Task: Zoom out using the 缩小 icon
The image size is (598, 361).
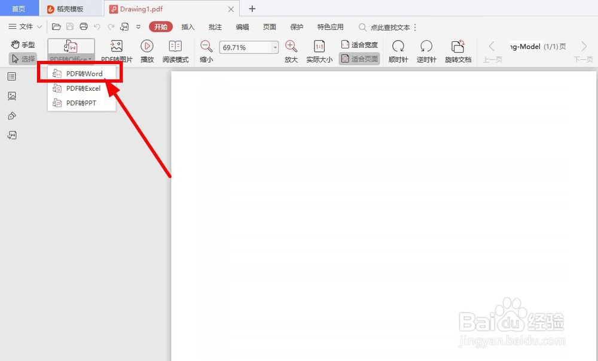Action: [x=206, y=50]
